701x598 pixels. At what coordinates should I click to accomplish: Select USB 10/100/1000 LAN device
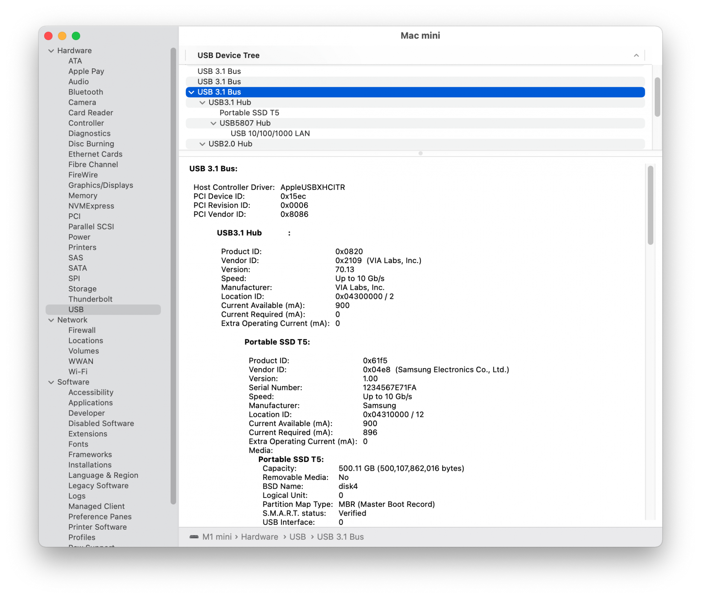coord(270,133)
